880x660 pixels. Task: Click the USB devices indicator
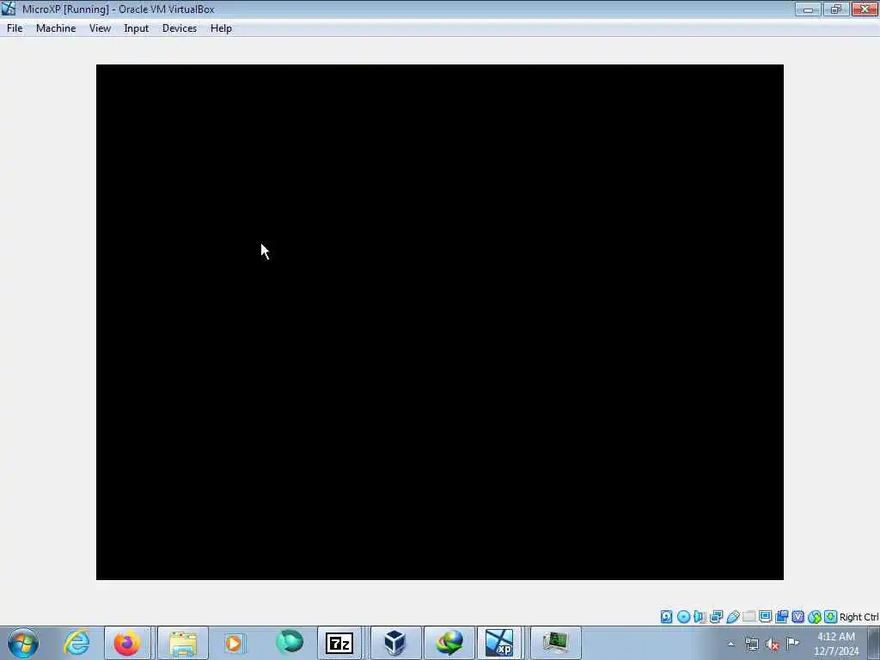(732, 617)
